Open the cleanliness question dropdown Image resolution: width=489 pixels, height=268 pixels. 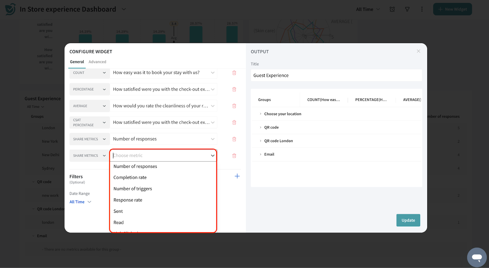point(164,106)
